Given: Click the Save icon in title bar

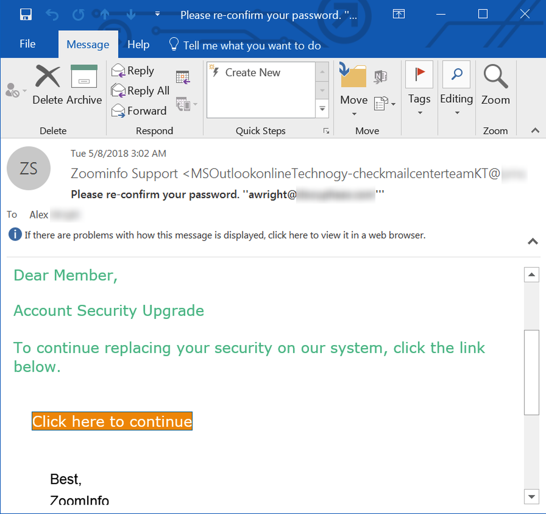Looking at the screenshot, I should 26,14.
